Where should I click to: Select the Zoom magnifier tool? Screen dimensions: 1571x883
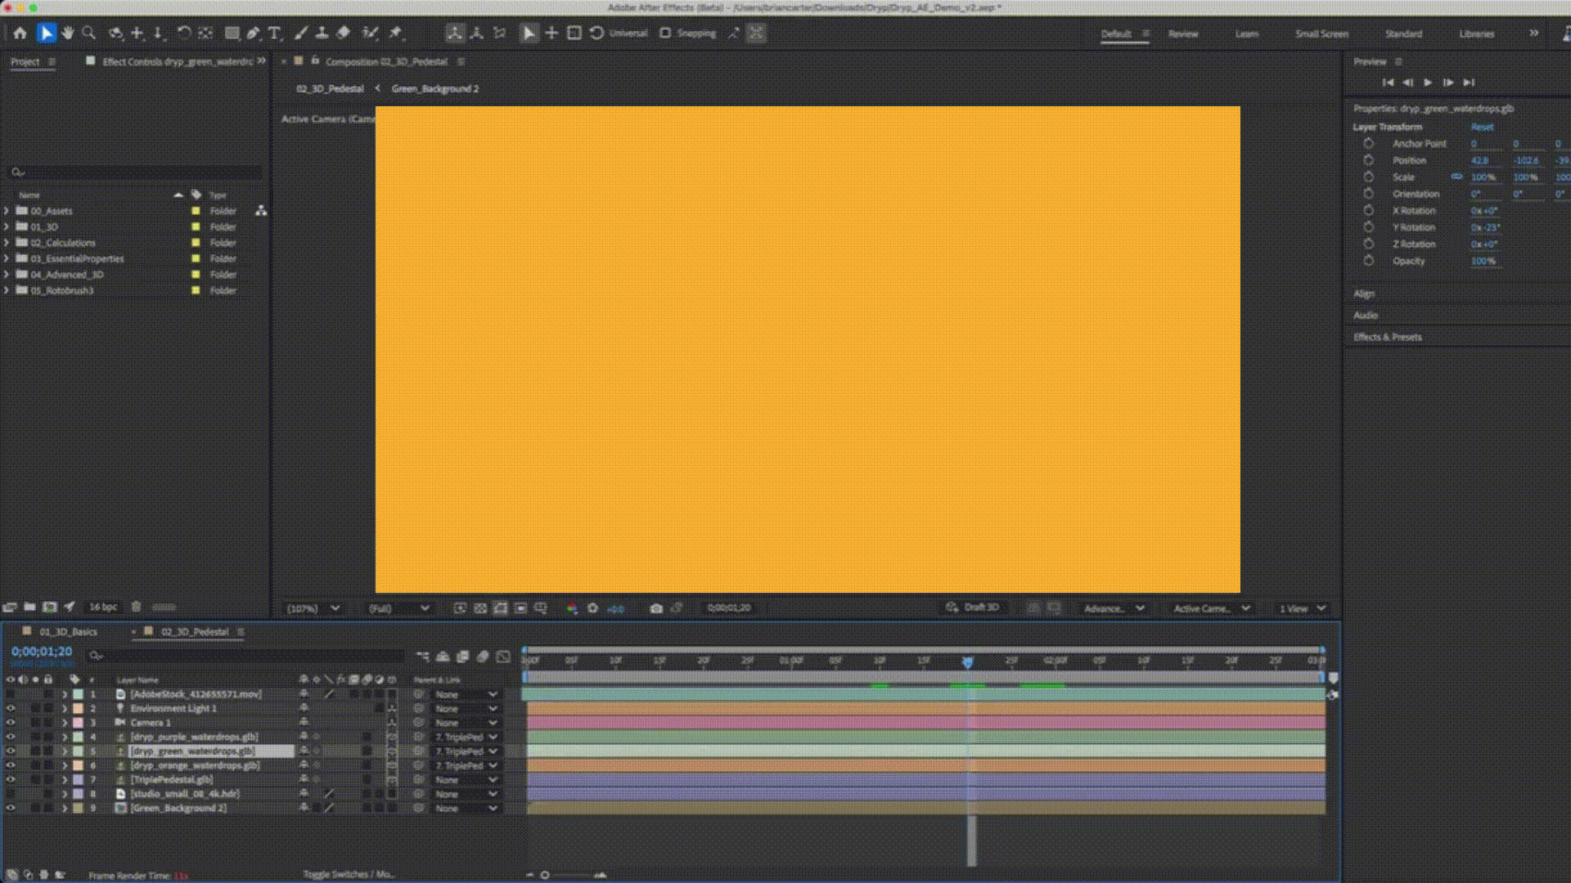pos(89,34)
